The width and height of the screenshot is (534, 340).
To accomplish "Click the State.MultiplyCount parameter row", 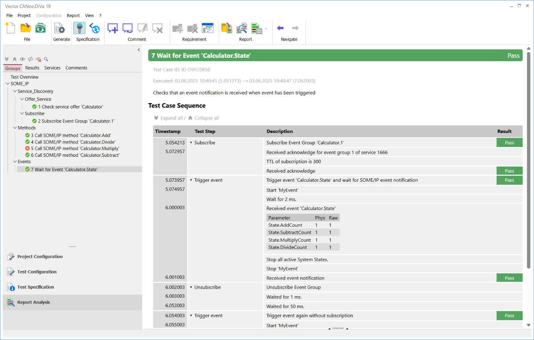I will [303, 240].
